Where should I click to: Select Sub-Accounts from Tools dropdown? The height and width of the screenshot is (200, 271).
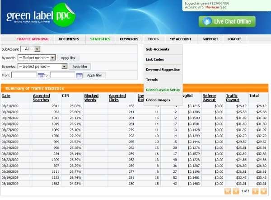click(x=163, y=49)
